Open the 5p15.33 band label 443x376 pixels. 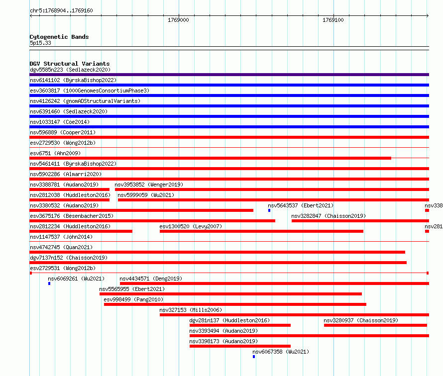pyautogui.click(x=40, y=43)
